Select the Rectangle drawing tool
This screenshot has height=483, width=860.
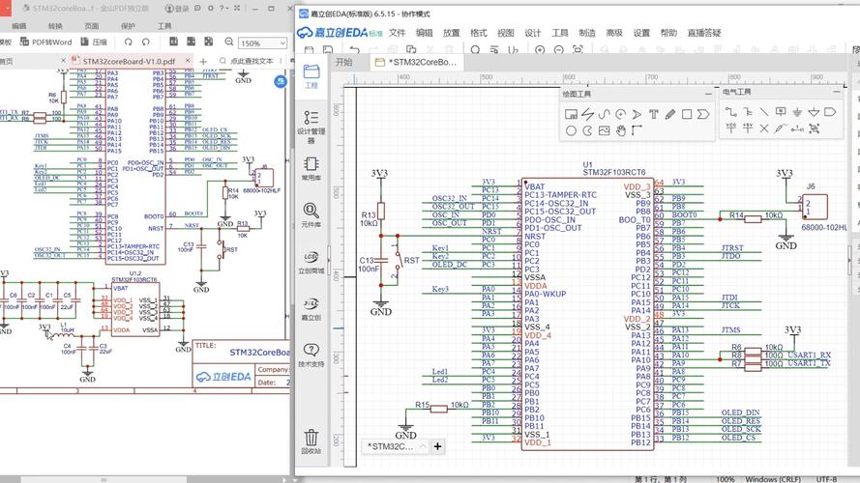pyautogui.click(x=687, y=114)
